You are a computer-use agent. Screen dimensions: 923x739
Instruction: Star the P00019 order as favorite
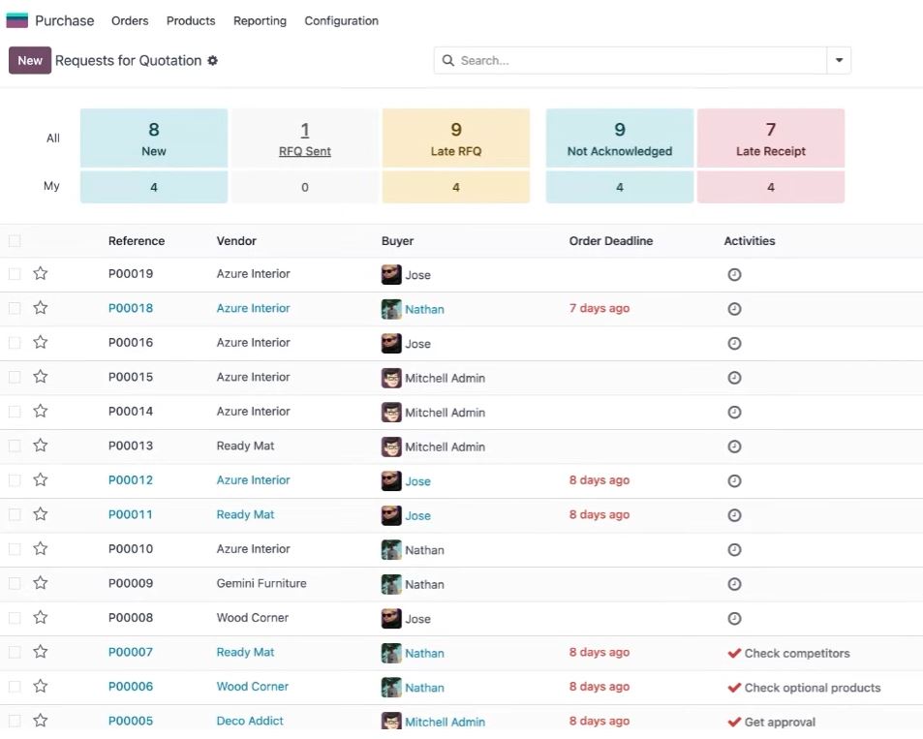[x=40, y=273]
